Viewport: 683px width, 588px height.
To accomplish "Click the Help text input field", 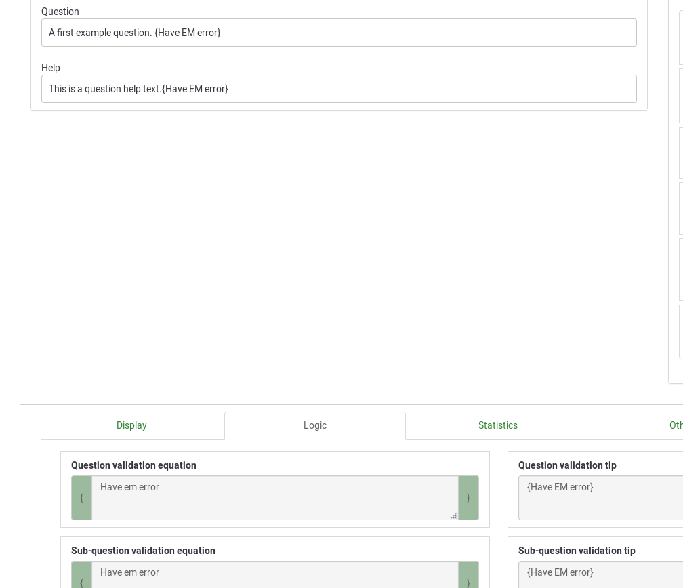I will click(x=339, y=89).
